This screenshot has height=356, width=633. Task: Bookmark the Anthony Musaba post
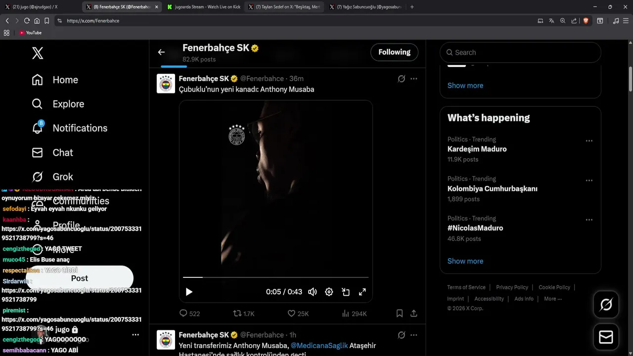tap(400, 313)
